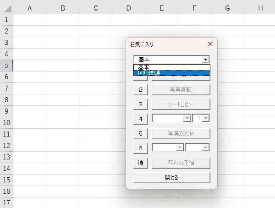Screen dimensions: 275x208
Task: Expand the wide combo box in row 4
Action: tap(187, 118)
